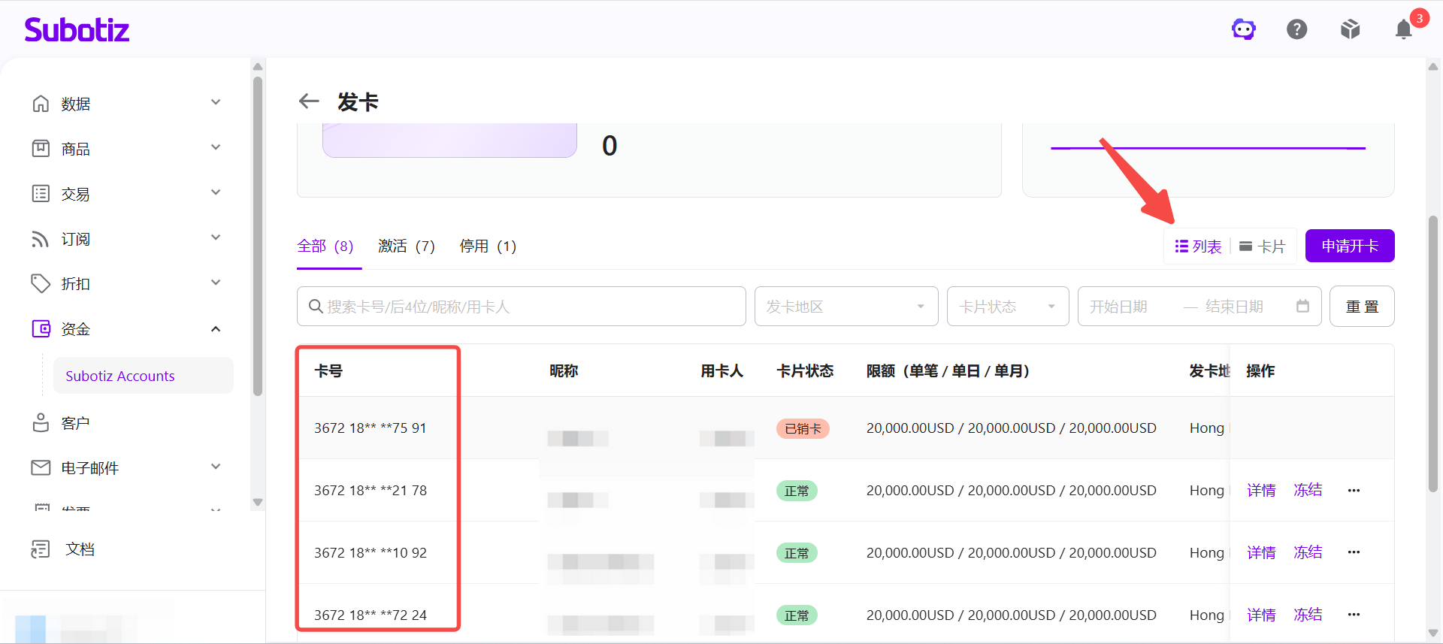Image resolution: width=1443 pixels, height=644 pixels.
Task: Click the 申请开卡 button
Action: pos(1350,246)
